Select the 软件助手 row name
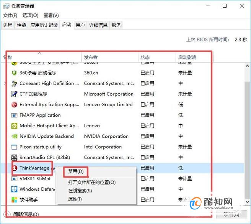Viewport: 251px width, 224px height. (x=29, y=200)
